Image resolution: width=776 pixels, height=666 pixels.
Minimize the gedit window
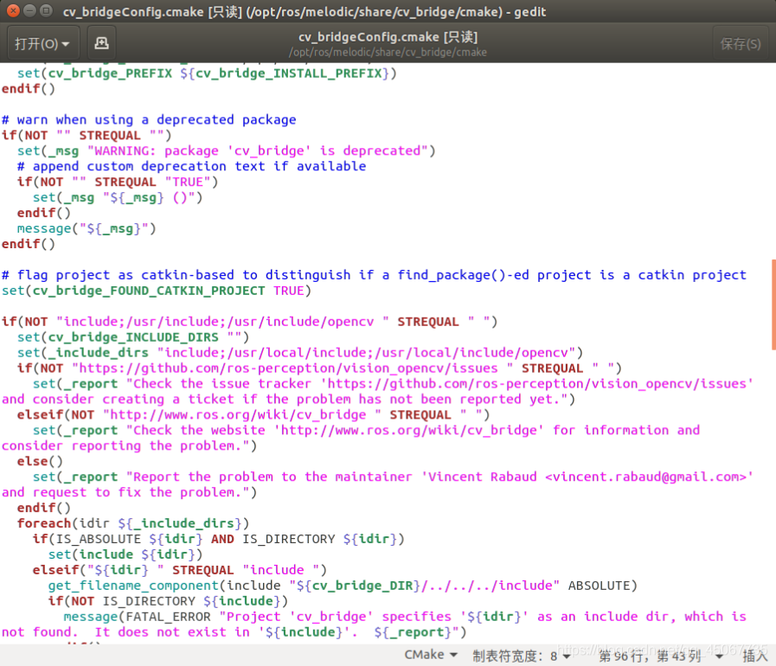[x=29, y=10]
